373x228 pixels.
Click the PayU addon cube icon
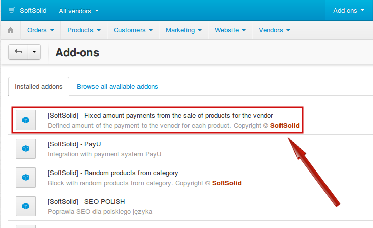[26, 149]
